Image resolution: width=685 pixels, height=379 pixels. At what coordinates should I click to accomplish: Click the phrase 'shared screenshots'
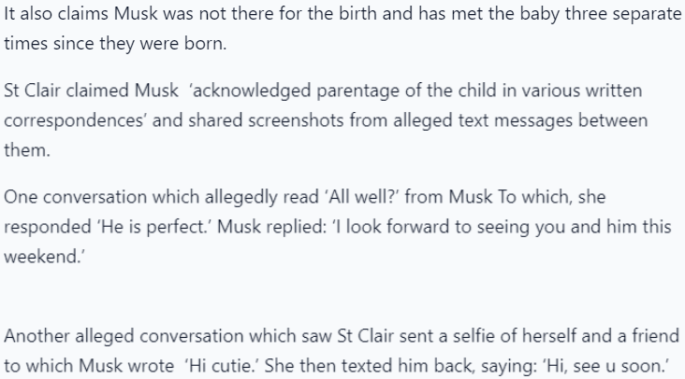pyautogui.click(x=266, y=120)
